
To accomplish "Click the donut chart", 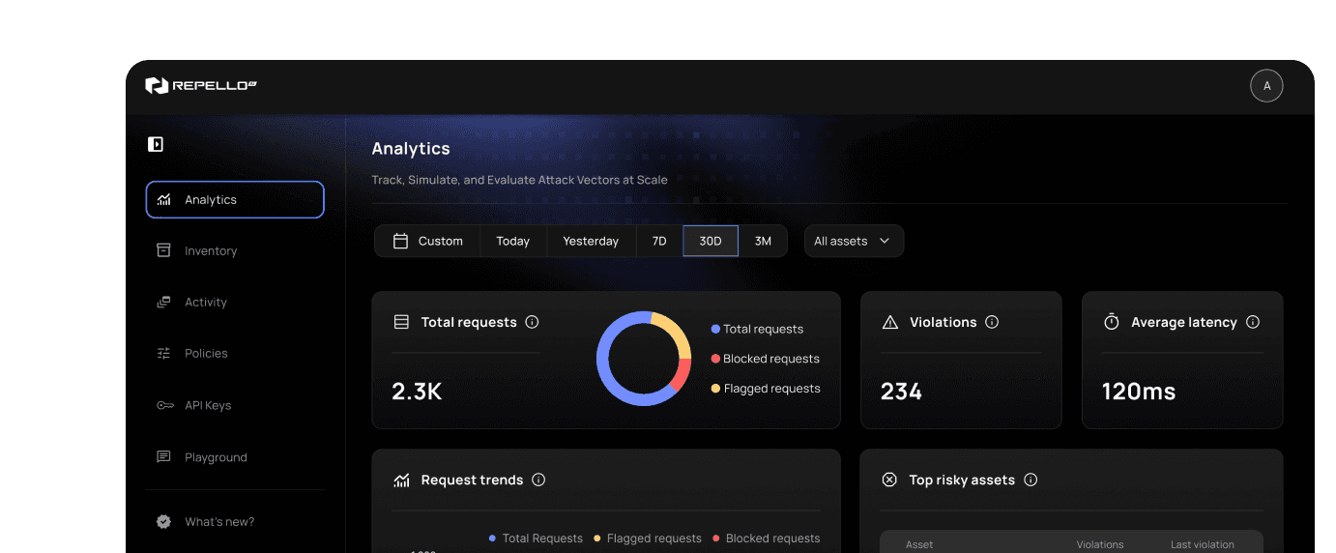I will coord(644,359).
